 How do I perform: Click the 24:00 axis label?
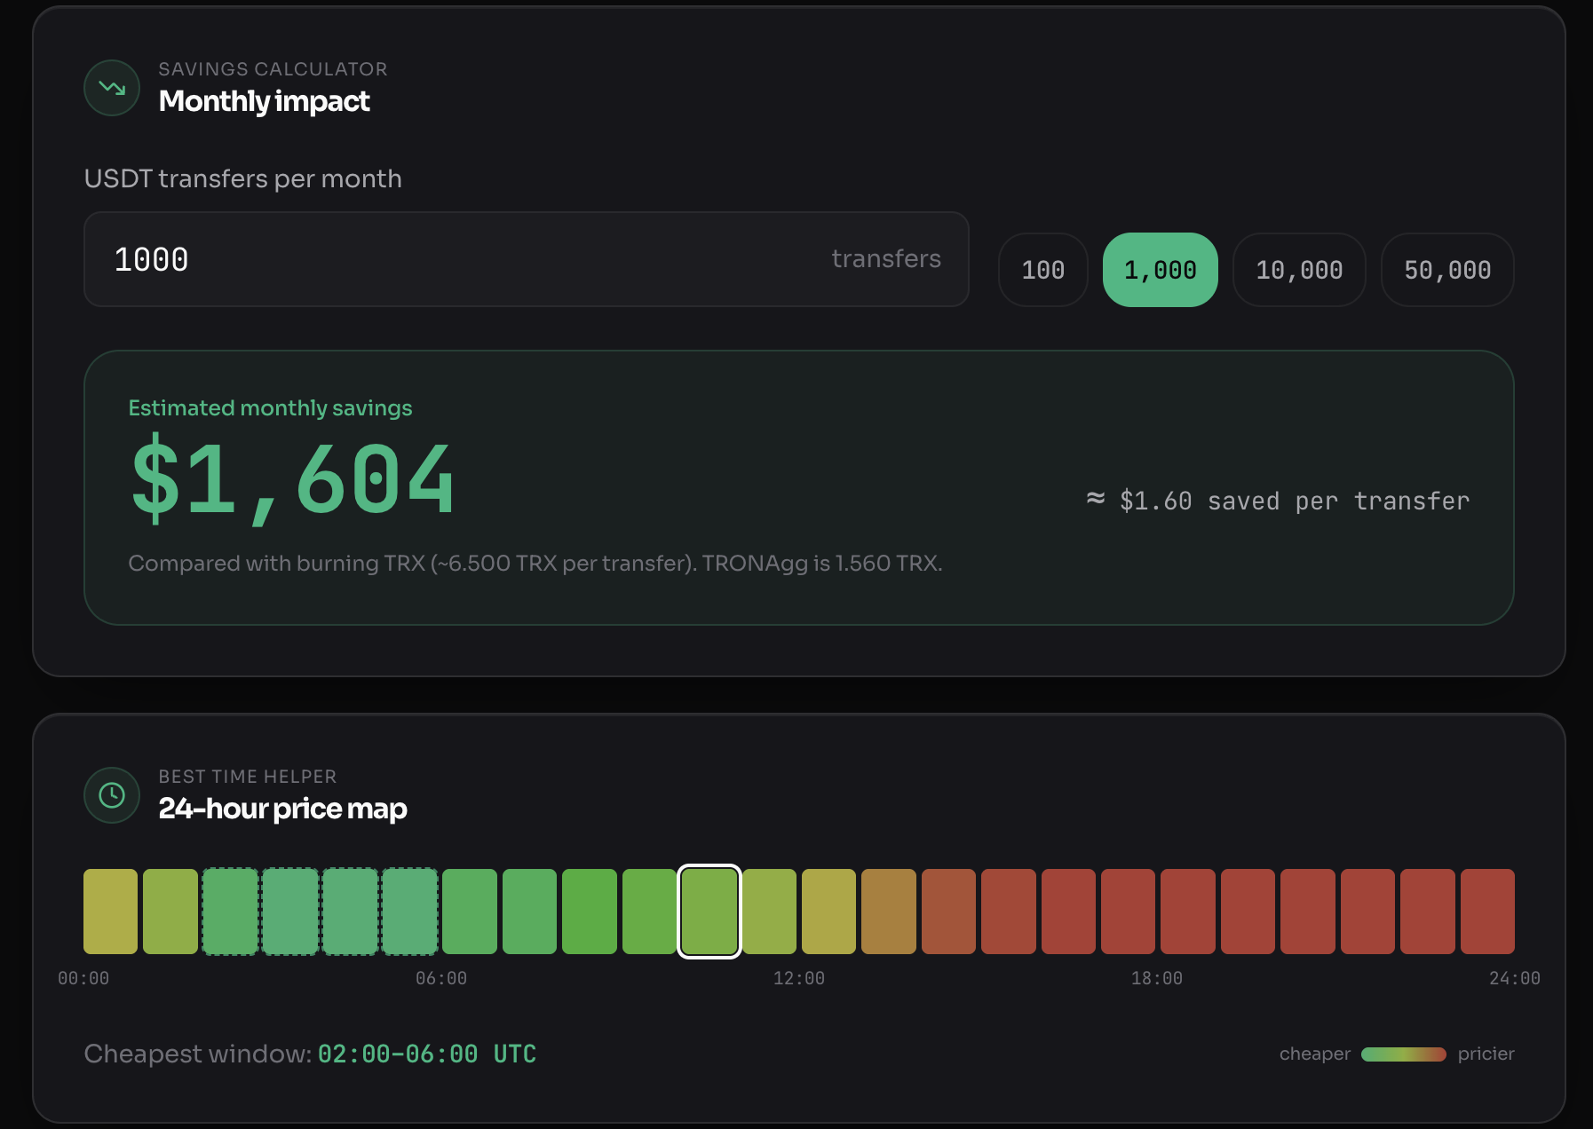pyautogui.click(x=1515, y=978)
